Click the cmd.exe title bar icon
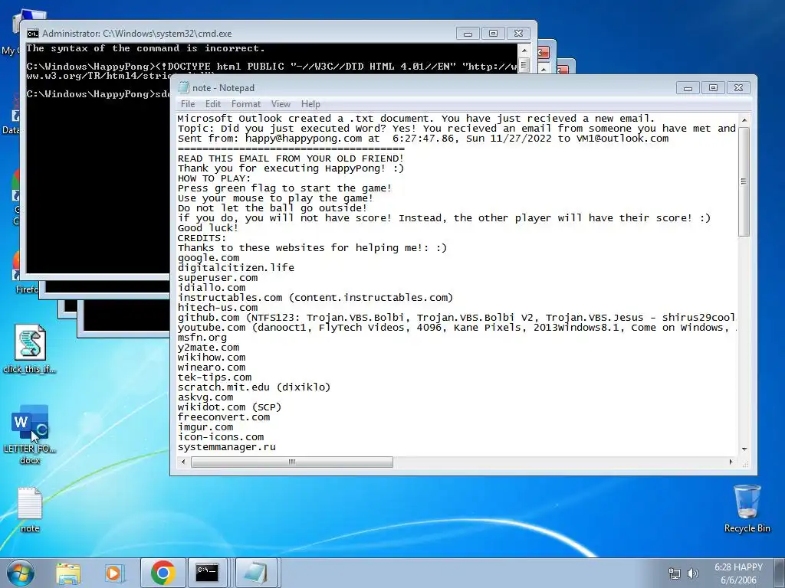This screenshot has width=785, height=588. [x=33, y=34]
